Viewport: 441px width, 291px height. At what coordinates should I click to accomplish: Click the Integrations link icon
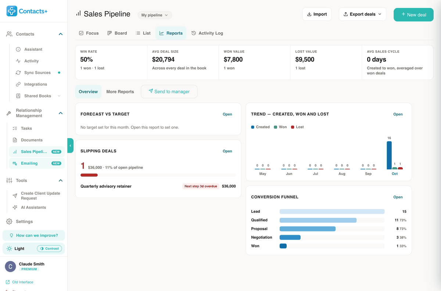18,84
